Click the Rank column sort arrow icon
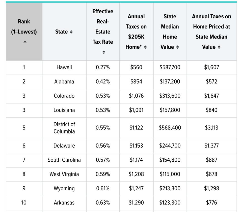The height and width of the screenshot is (212, 242). (x=25, y=42)
